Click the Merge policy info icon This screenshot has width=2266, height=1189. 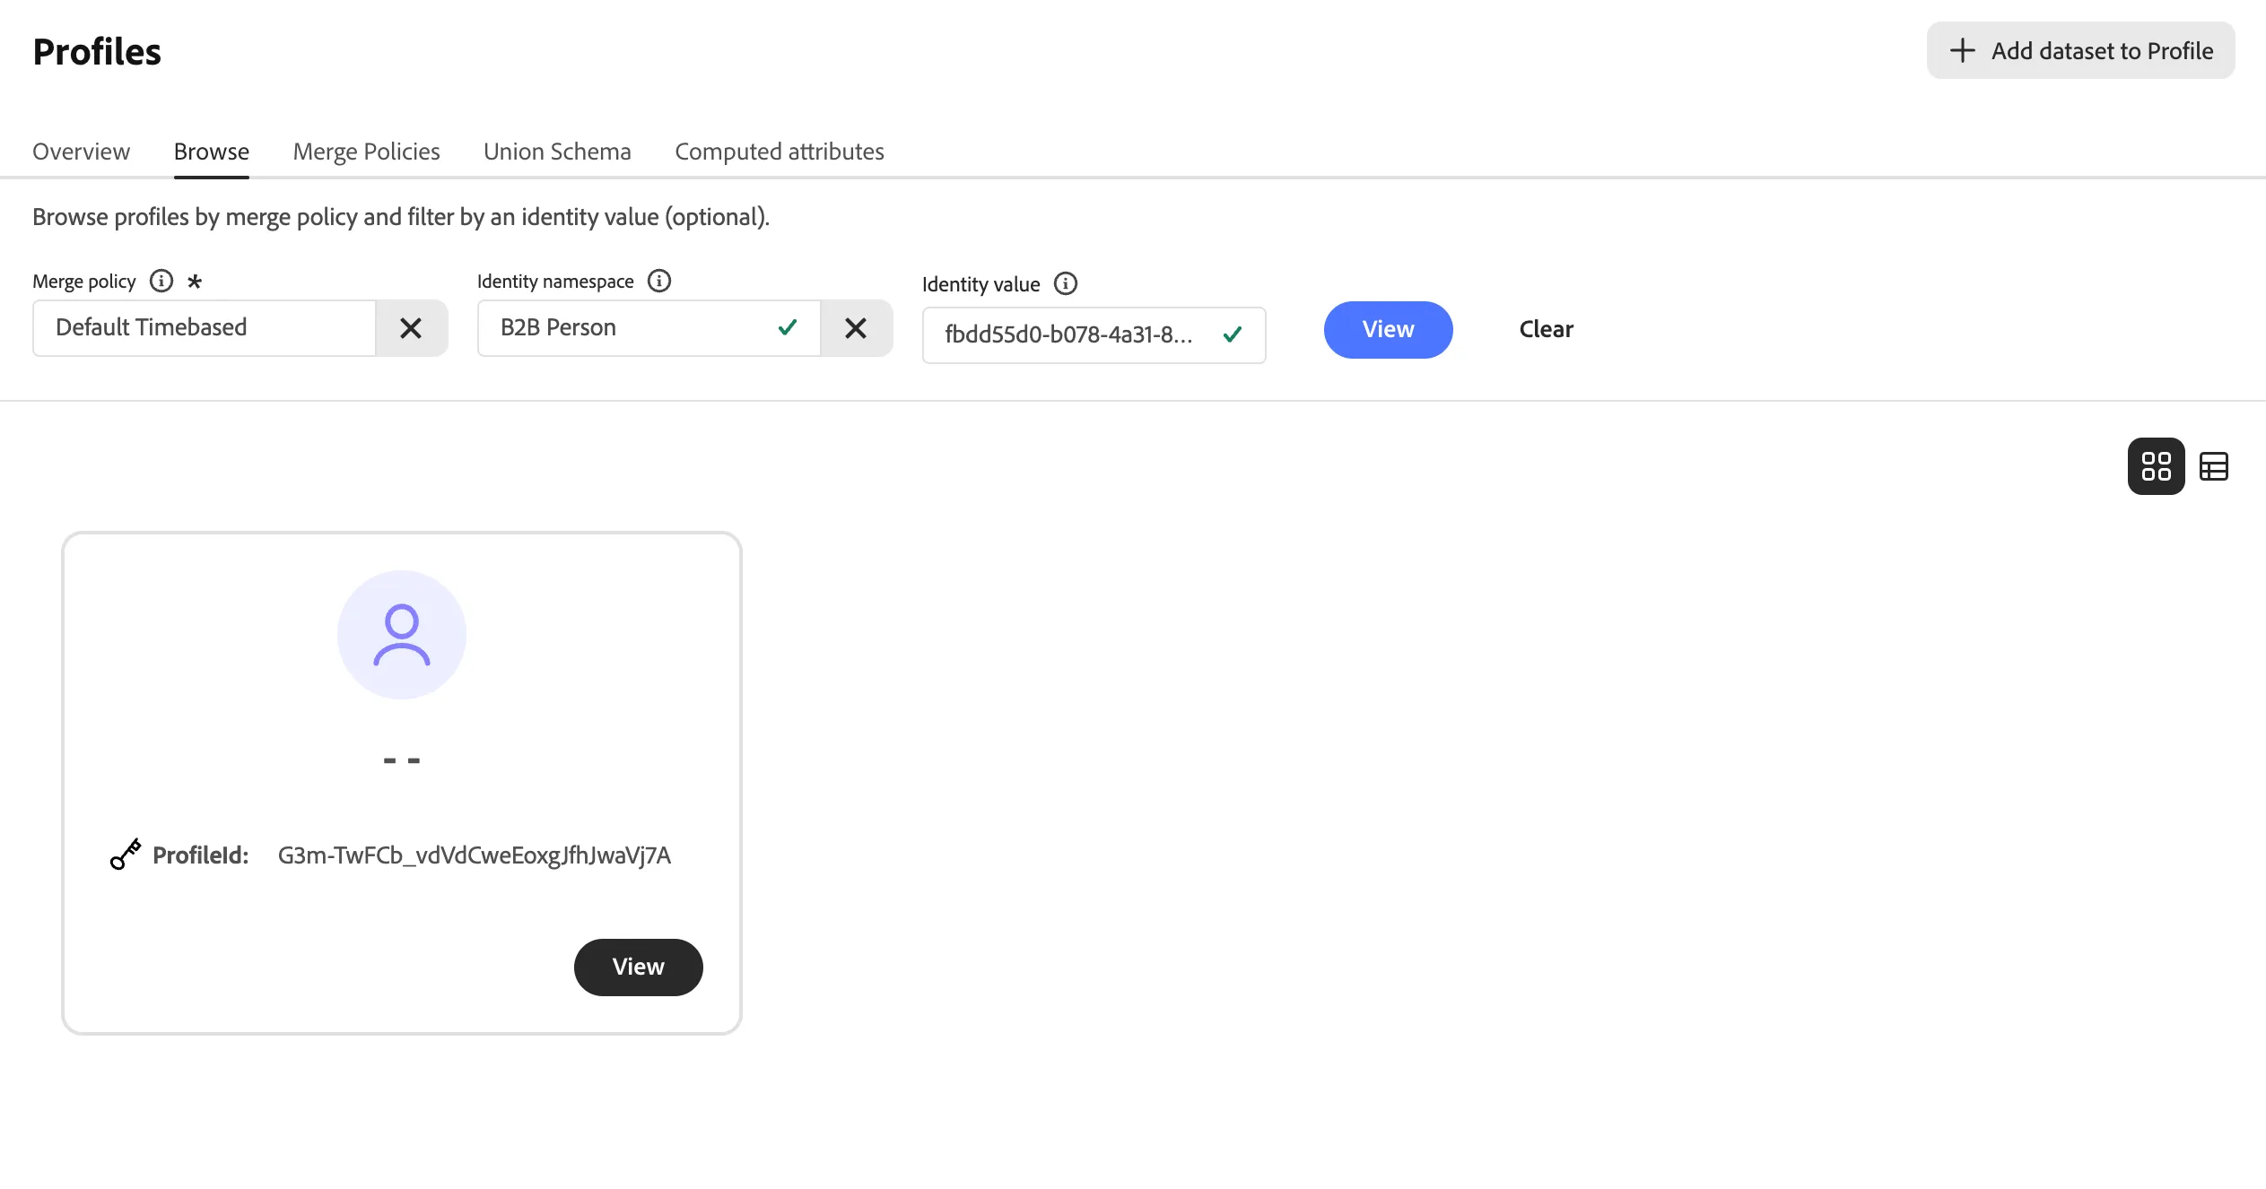pos(161,281)
